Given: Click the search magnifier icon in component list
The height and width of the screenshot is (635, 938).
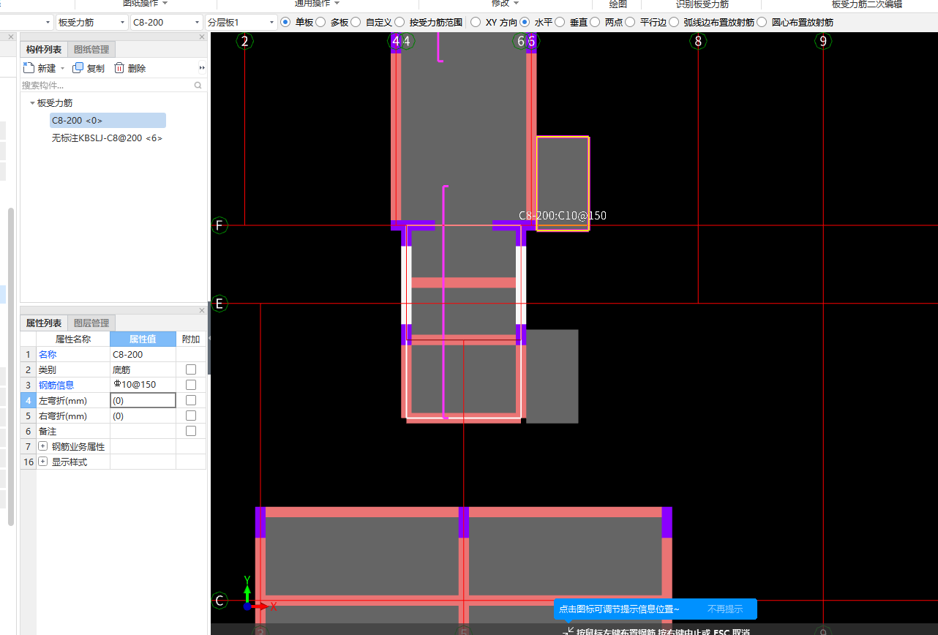Looking at the screenshot, I should (x=198, y=86).
